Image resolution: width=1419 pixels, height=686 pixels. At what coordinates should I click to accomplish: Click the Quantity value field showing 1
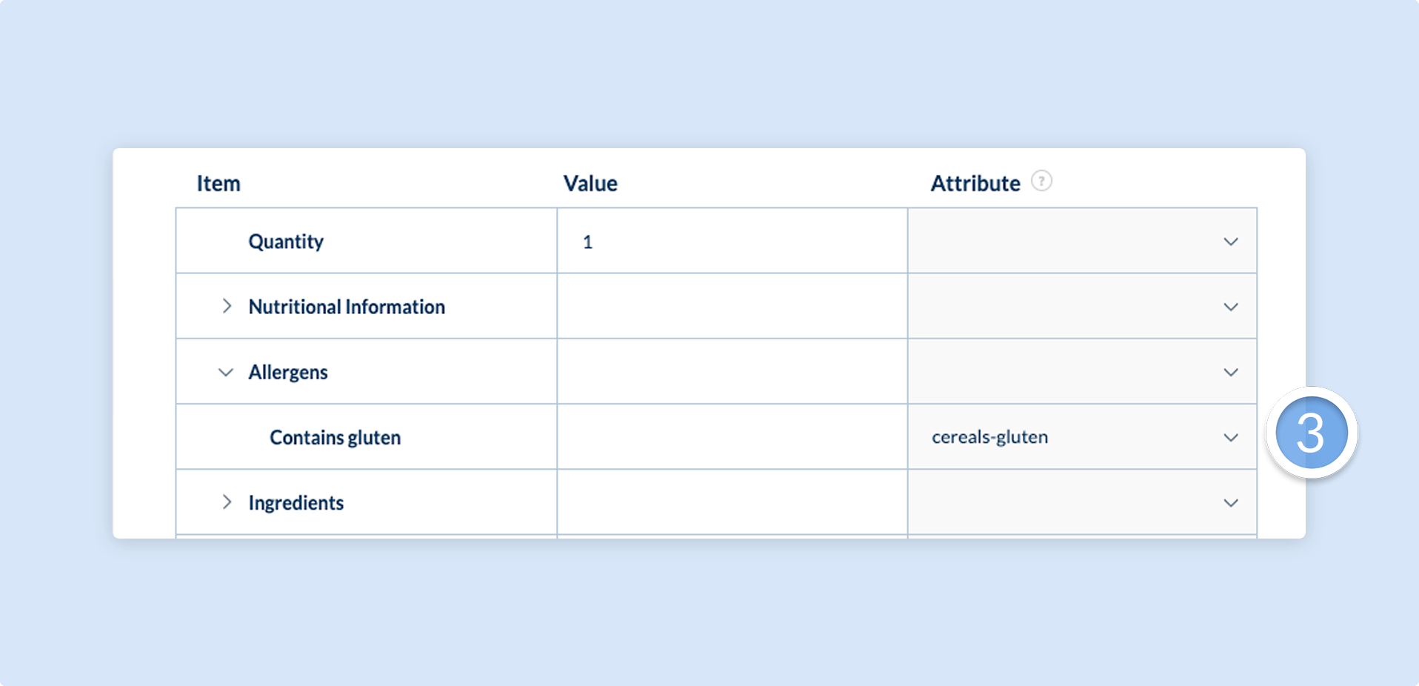(x=732, y=241)
